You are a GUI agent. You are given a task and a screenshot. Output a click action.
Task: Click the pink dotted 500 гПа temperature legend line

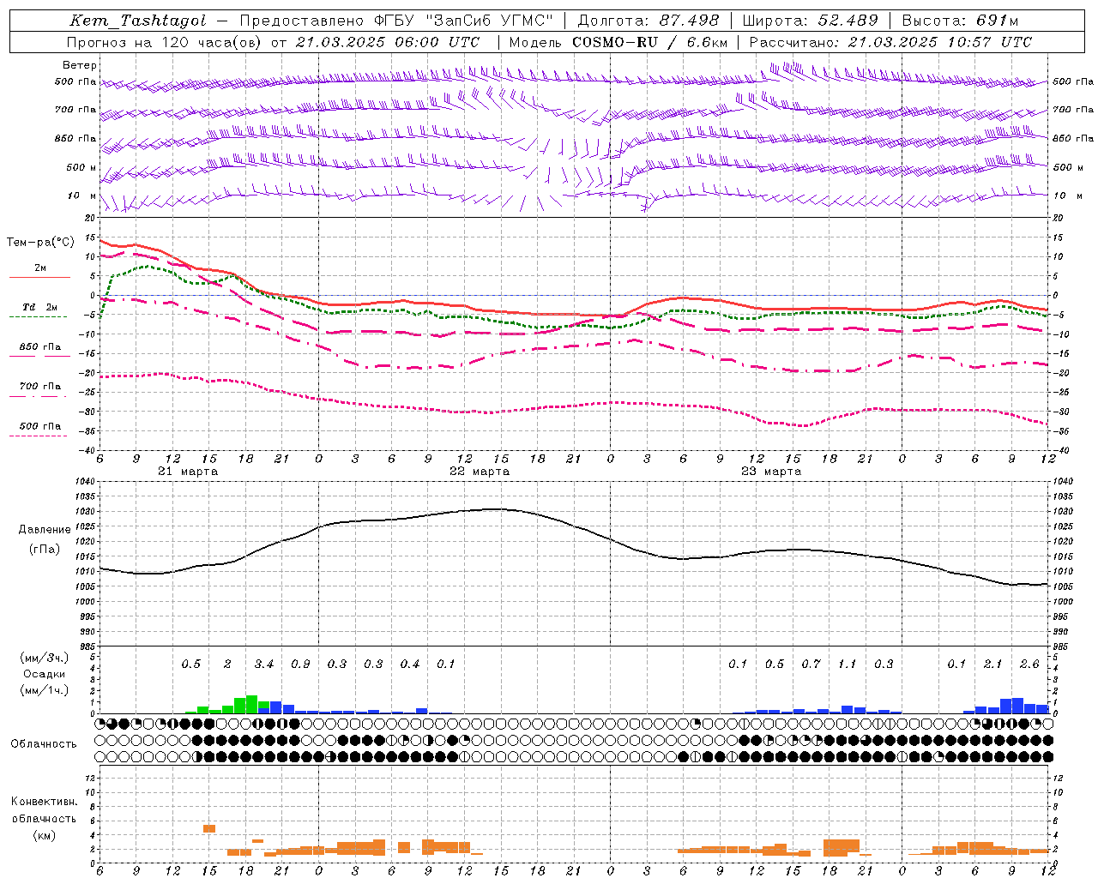point(39,436)
